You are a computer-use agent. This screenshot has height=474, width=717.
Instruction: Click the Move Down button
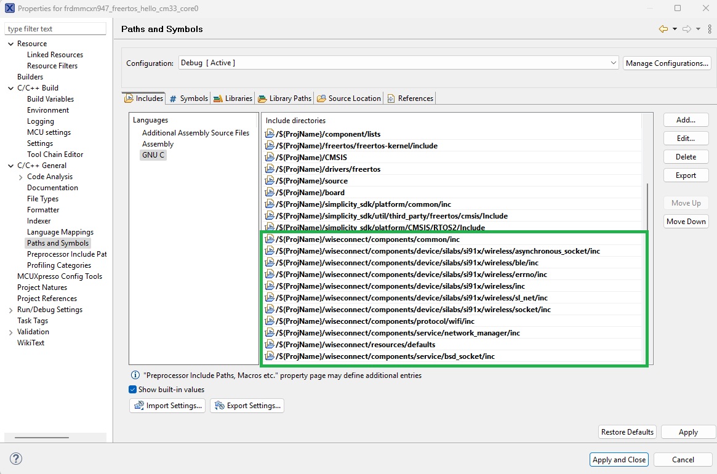coord(686,221)
